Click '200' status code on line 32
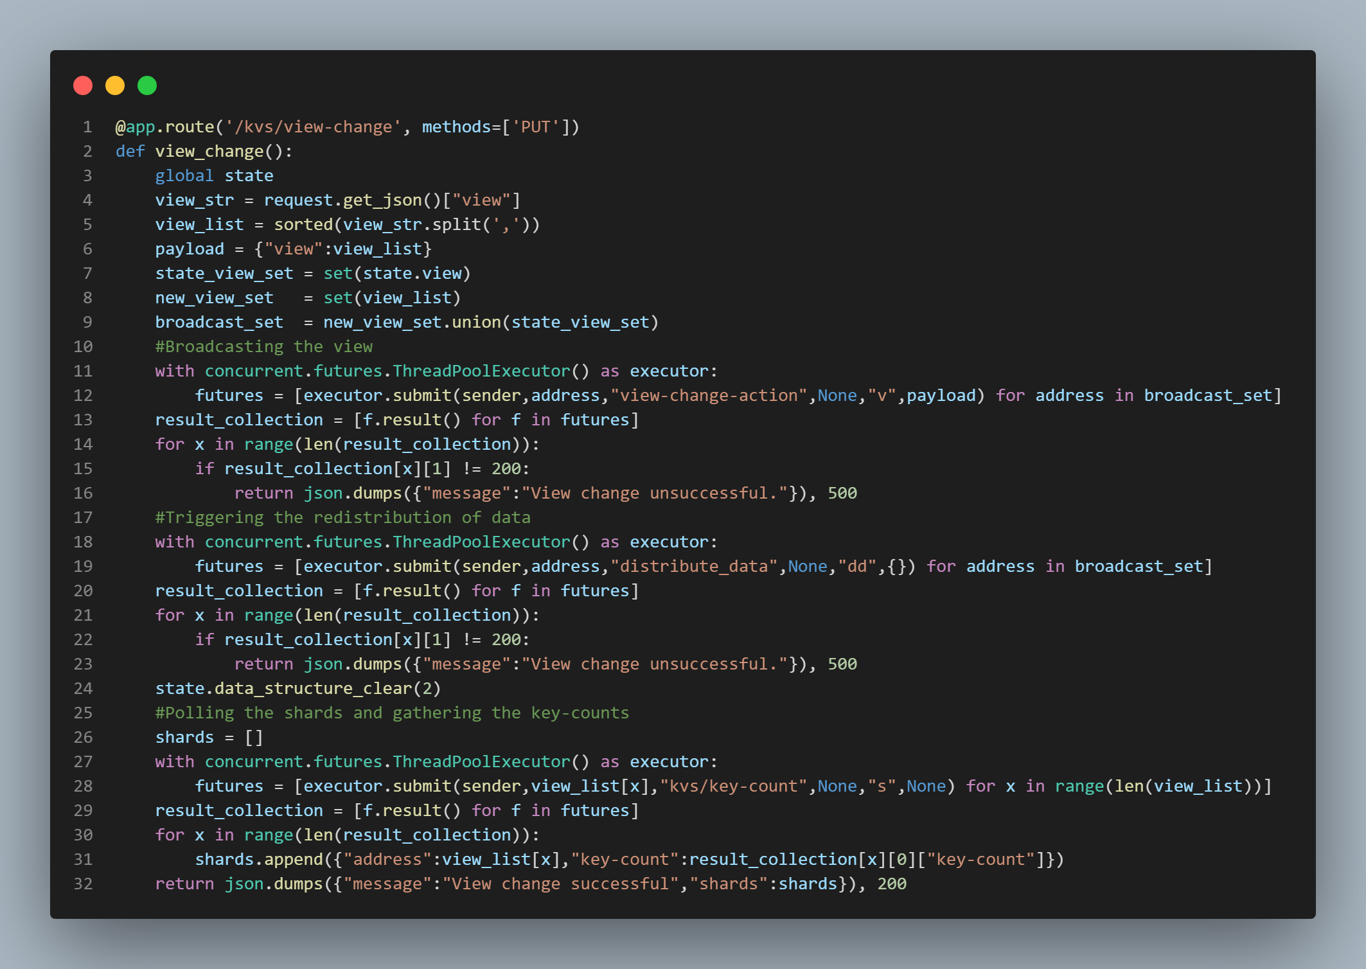Screen dimensions: 1366x969 click(x=892, y=884)
